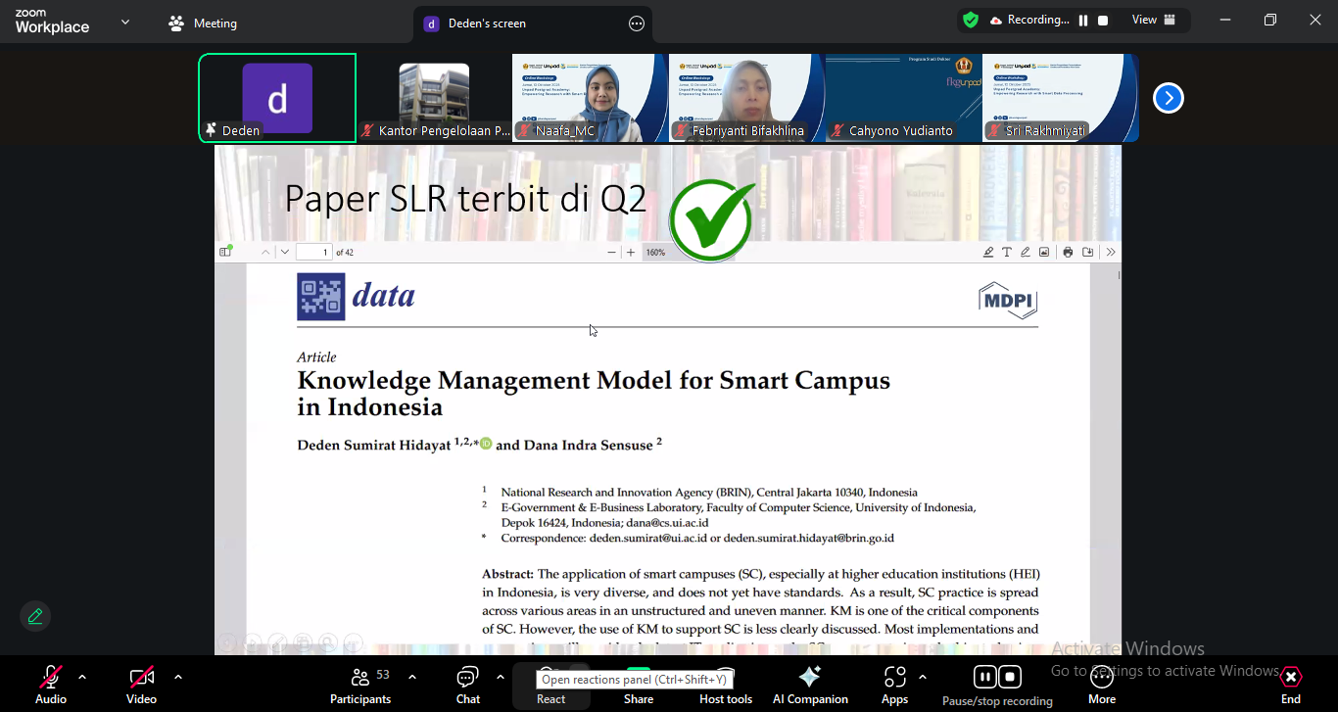Click paper title Knowledge Management Model
The width and height of the screenshot is (1338, 712).
(x=594, y=394)
